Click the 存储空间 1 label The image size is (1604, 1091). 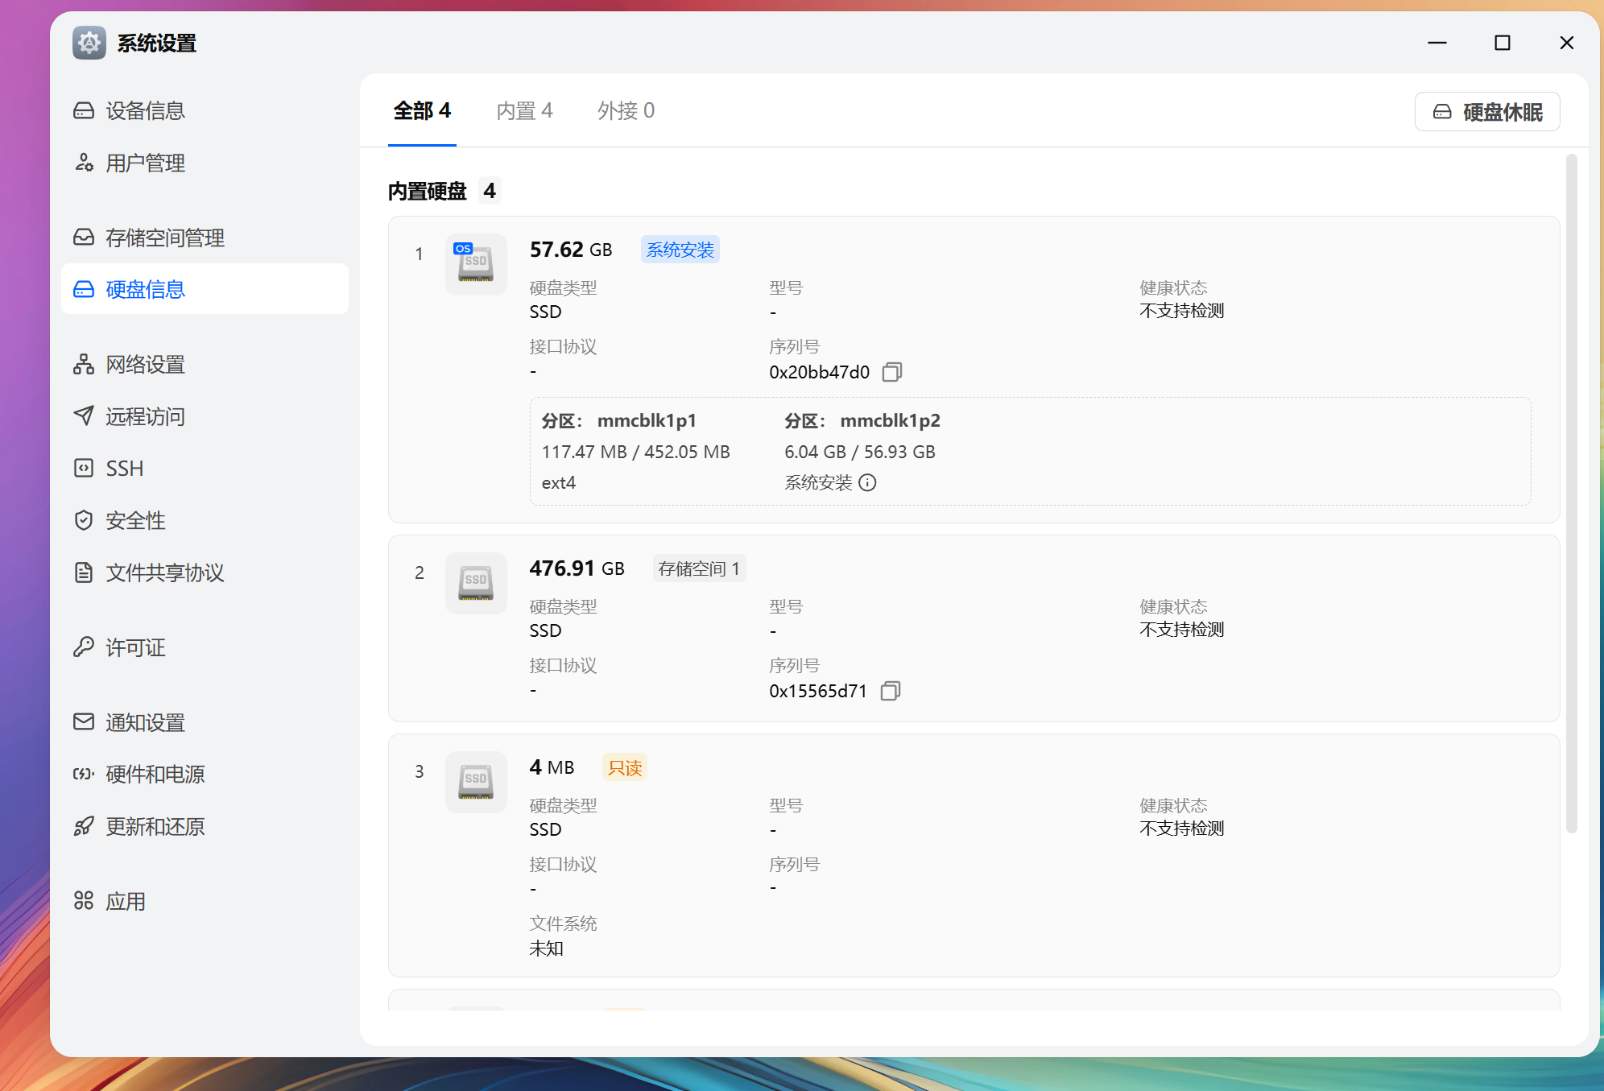click(698, 568)
